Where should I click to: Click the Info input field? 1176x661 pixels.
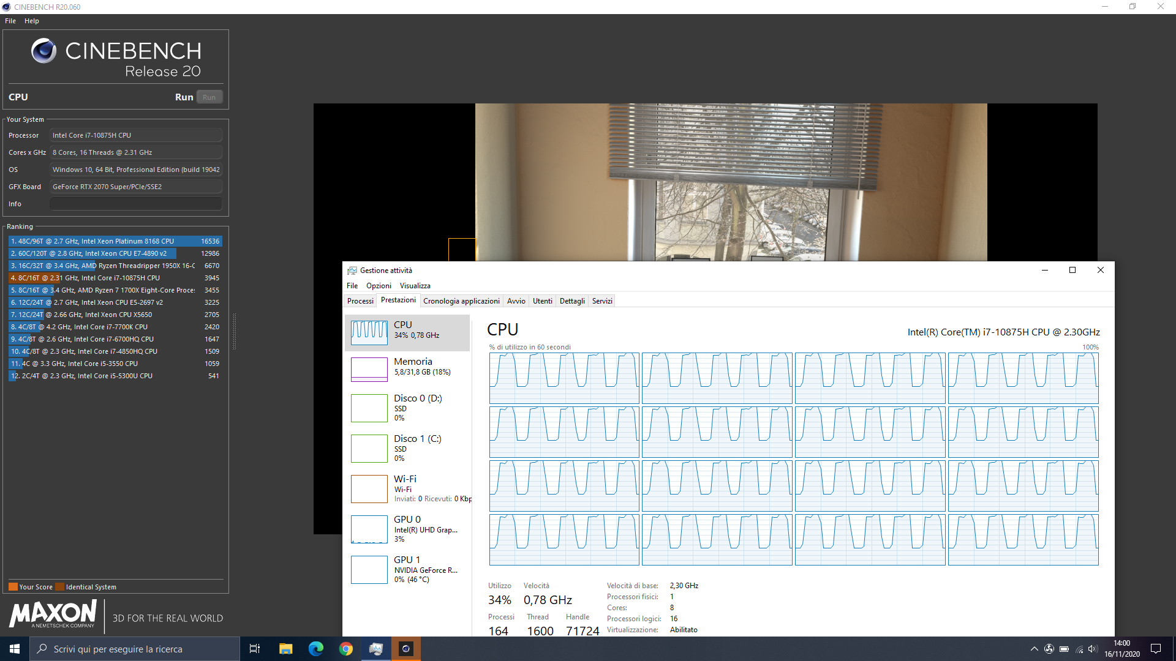point(136,204)
